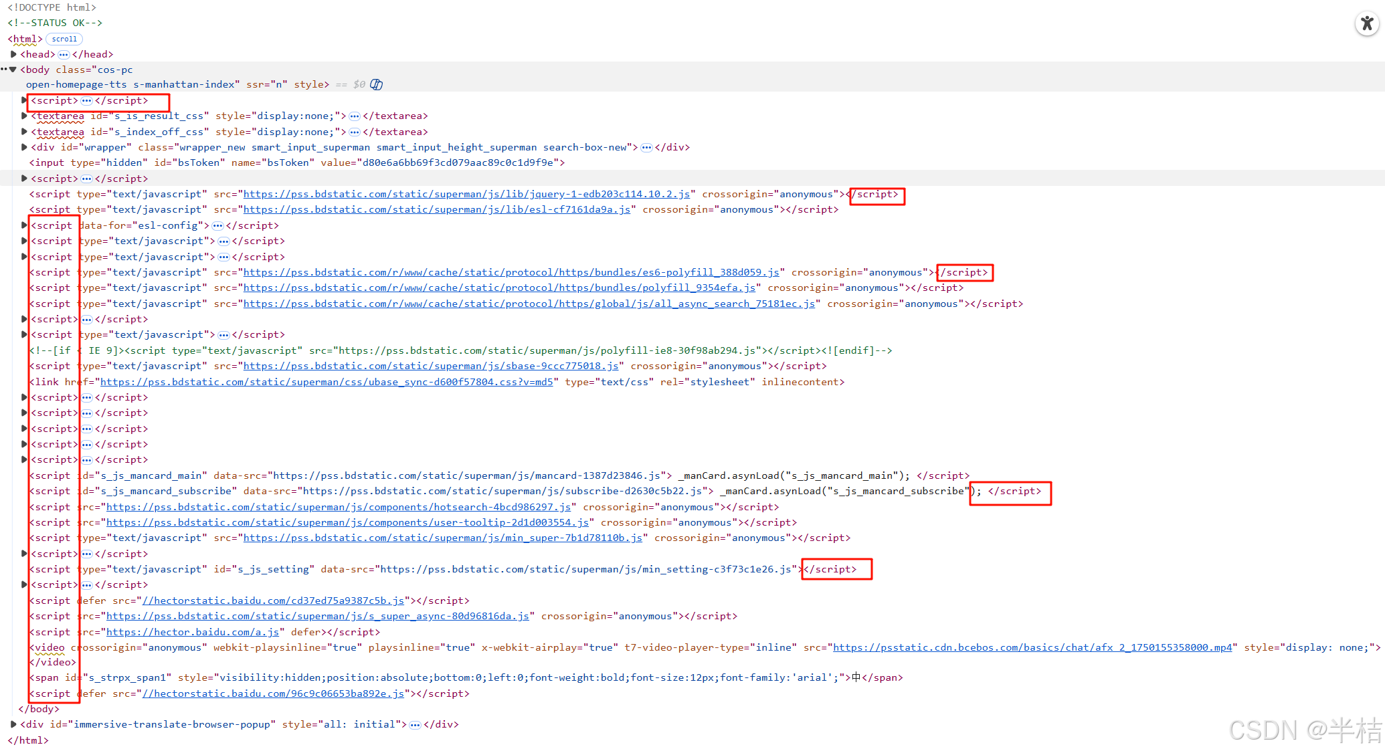Select the closing </html> tag
This screenshot has height=753, width=1385.
pos(28,740)
